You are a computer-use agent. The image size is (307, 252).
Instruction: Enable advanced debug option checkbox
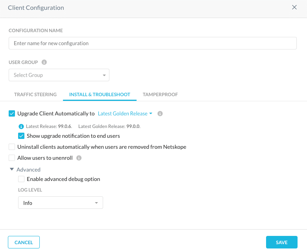[x=21, y=179]
